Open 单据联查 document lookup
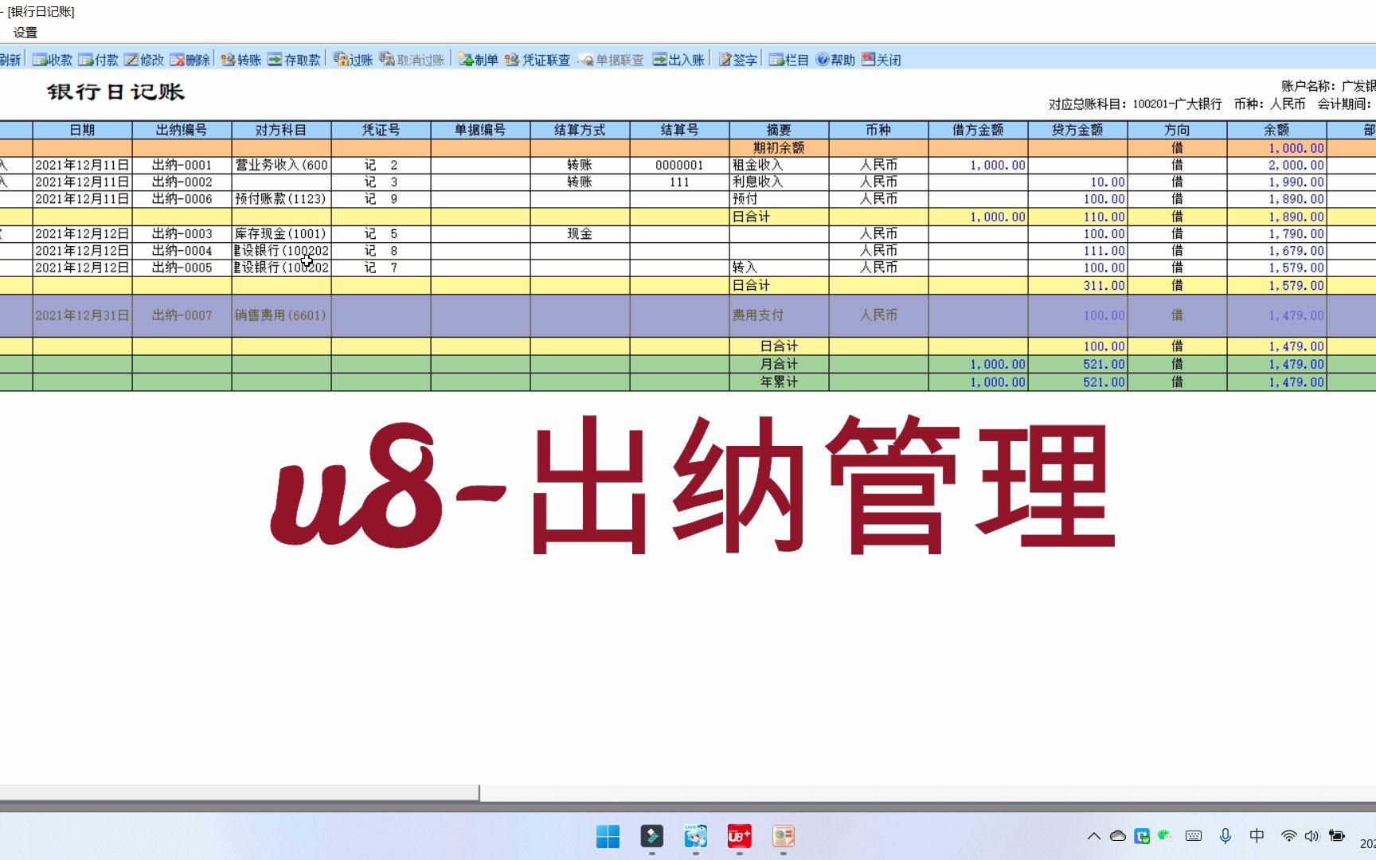Image resolution: width=1376 pixels, height=860 pixels. pyautogui.click(x=611, y=60)
